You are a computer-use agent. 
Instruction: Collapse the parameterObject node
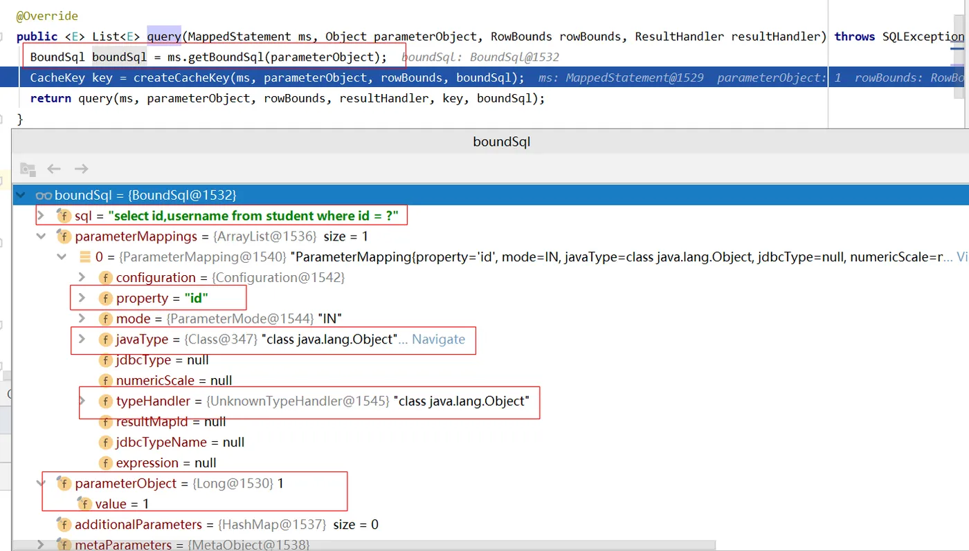click(41, 483)
